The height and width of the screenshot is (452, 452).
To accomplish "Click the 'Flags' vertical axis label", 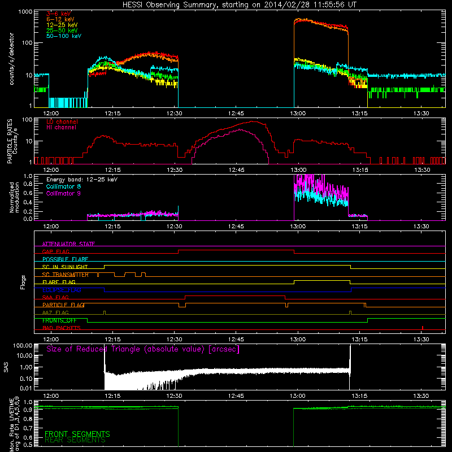I will pos(23,282).
